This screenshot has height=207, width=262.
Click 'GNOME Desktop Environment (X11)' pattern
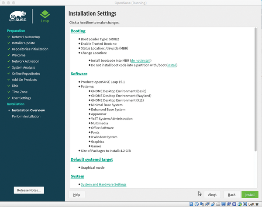click(117, 100)
